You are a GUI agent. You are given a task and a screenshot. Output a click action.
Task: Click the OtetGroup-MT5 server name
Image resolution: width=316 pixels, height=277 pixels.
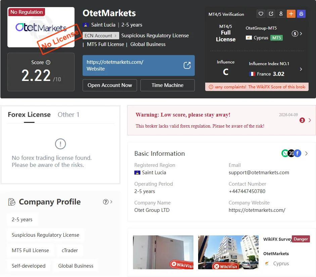pyautogui.click(x=261, y=28)
